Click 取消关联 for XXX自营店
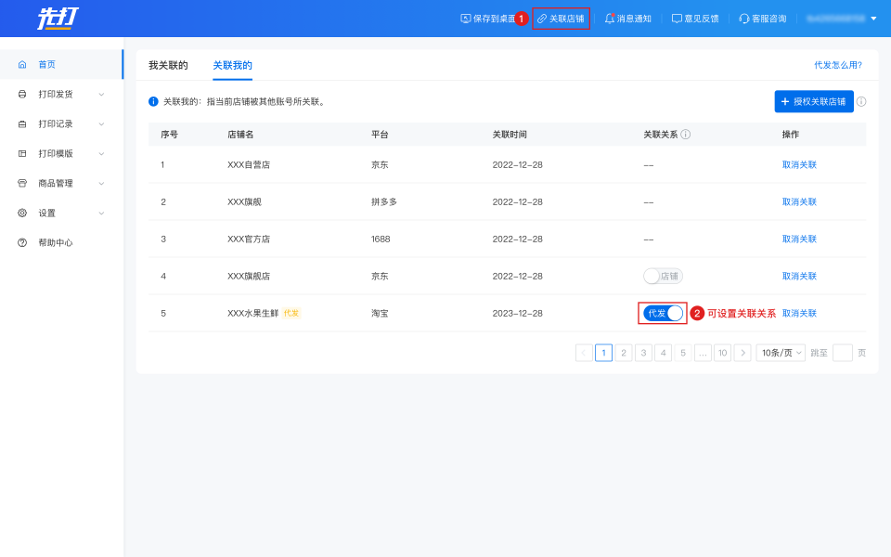This screenshot has height=557, width=891. tap(799, 164)
